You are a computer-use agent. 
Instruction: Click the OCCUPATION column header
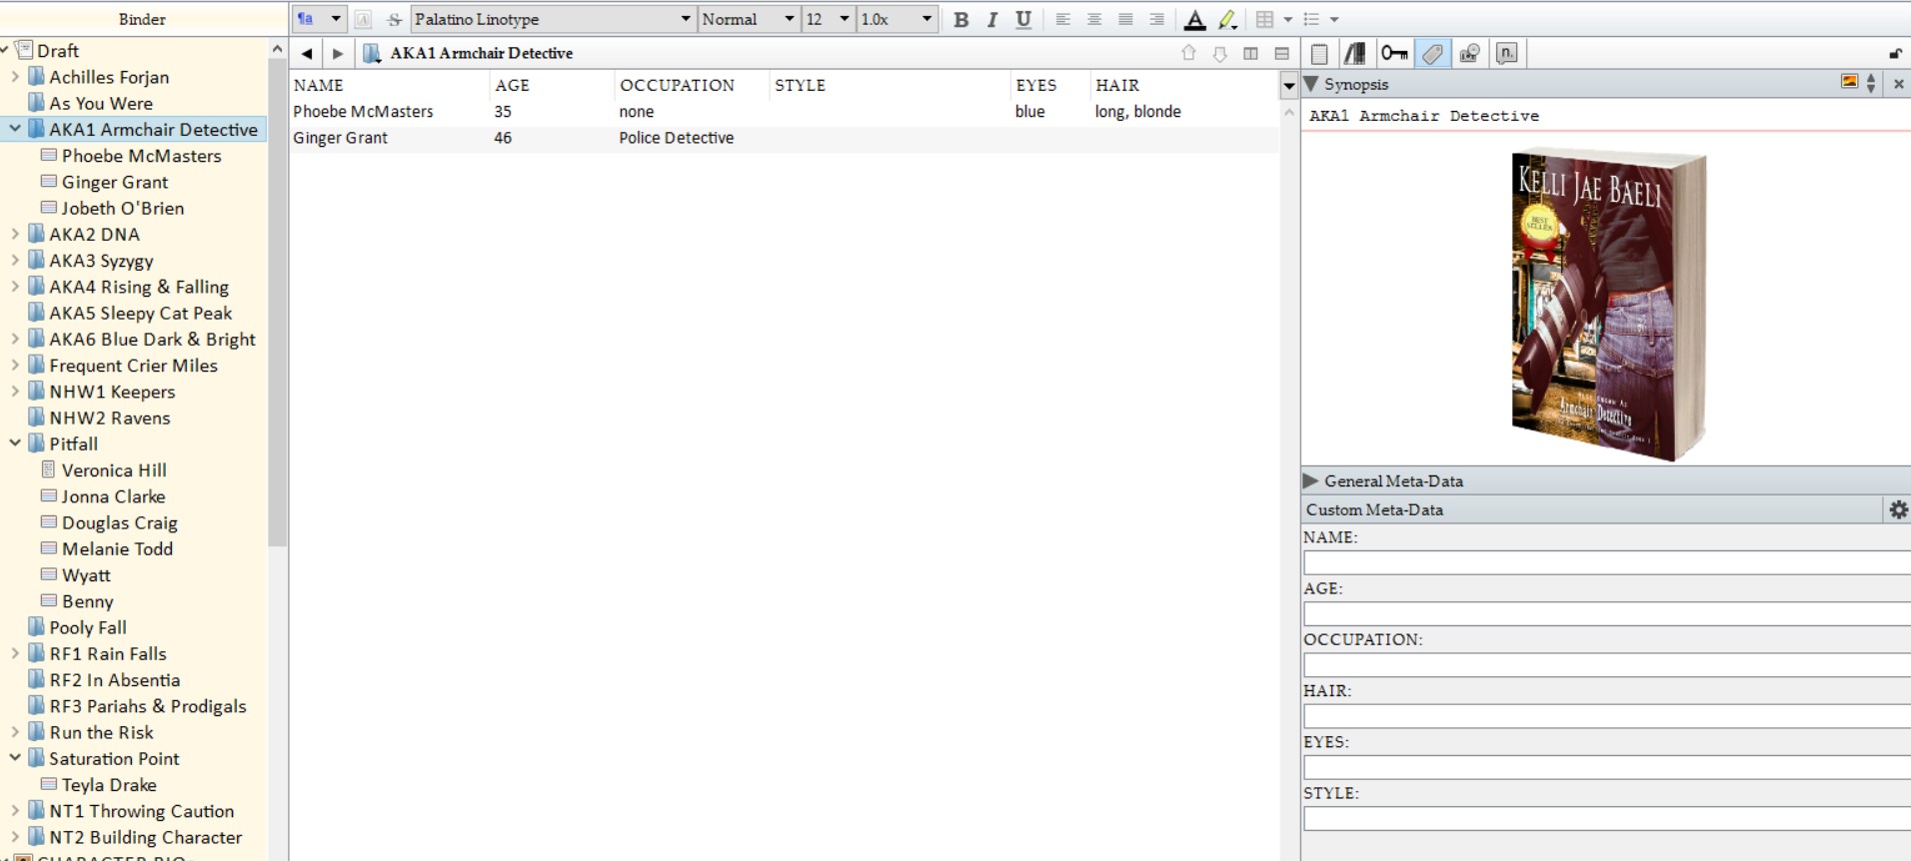coord(677,86)
